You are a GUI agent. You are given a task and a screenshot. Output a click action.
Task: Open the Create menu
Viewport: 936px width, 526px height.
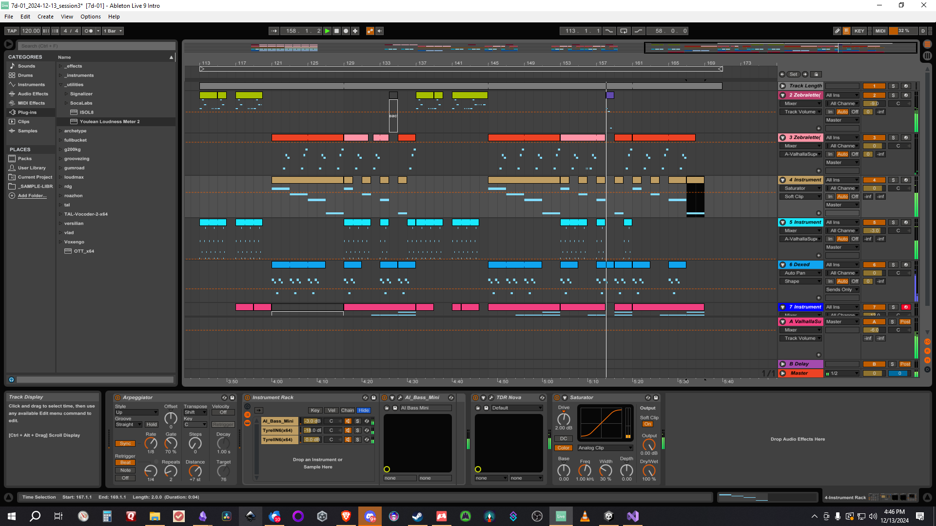(45, 17)
